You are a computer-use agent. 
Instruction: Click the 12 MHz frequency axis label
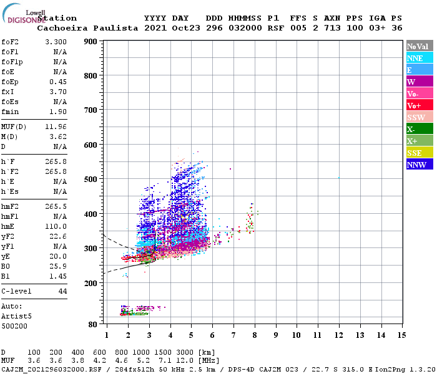tap(338, 335)
